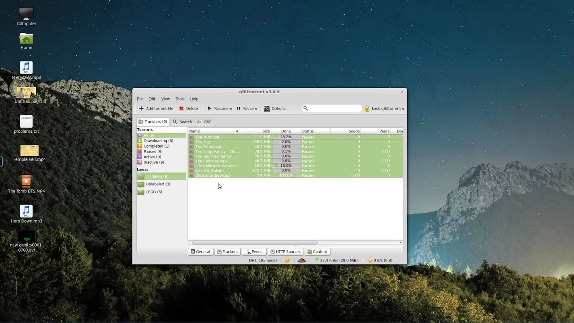This screenshot has width=574, height=323.
Task: Sort by the Seeds column header
Action: [346, 131]
